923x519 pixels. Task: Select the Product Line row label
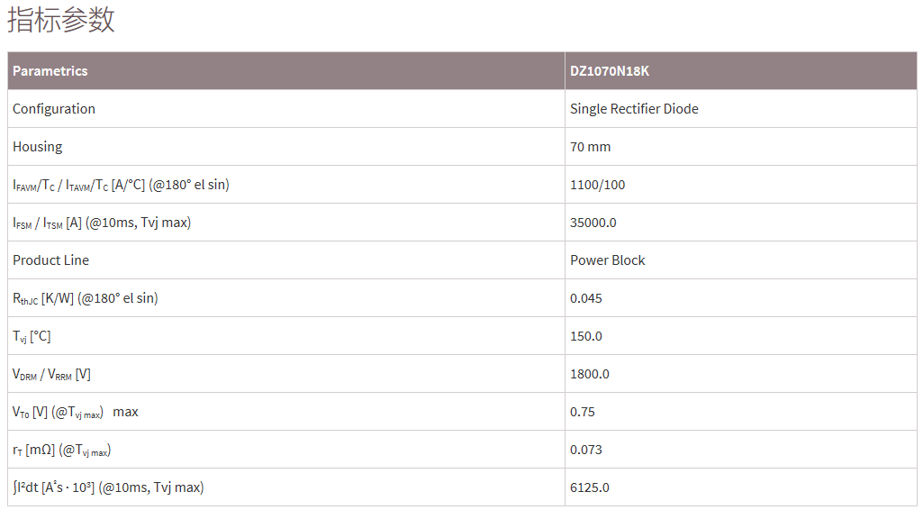point(50,260)
